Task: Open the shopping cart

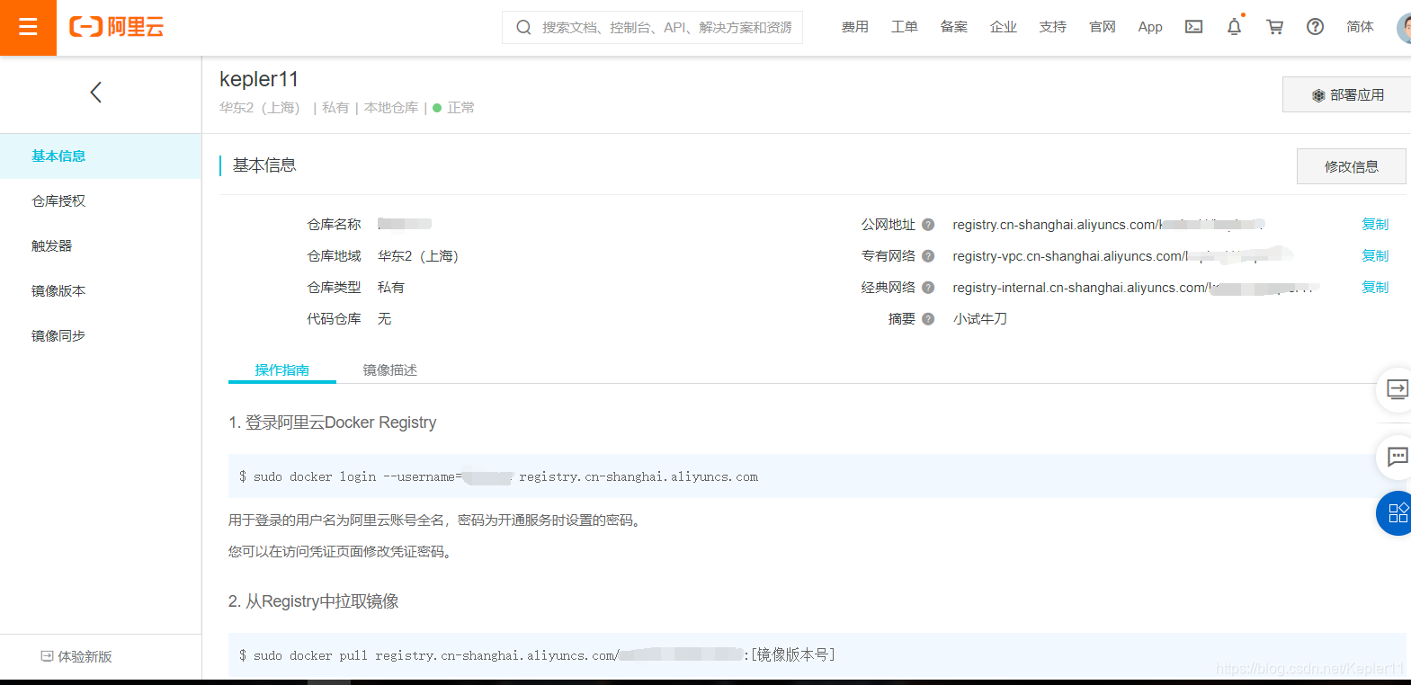Action: (1274, 27)
